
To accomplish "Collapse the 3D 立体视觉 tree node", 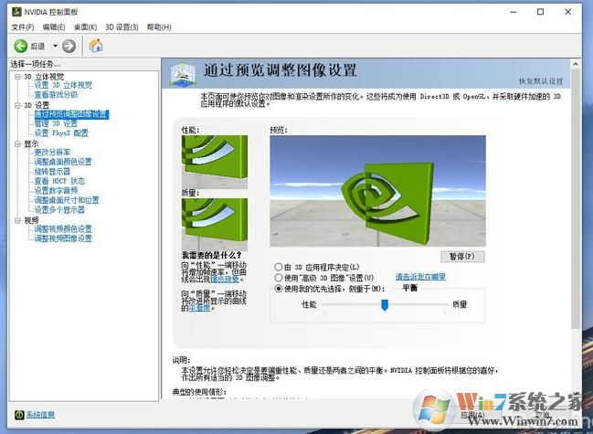I will tap(17, 77).
